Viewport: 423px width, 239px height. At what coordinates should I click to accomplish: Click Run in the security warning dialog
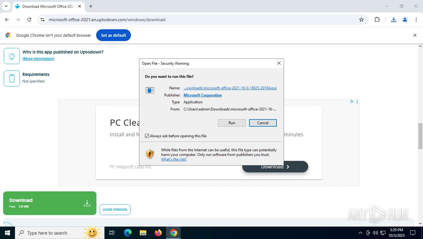pyautogui.click(x=232, y=123)
